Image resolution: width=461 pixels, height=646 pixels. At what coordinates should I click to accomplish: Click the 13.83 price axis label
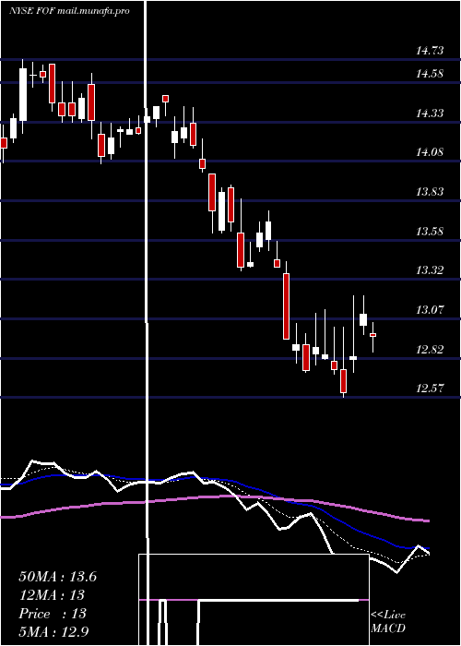(430, 192)
